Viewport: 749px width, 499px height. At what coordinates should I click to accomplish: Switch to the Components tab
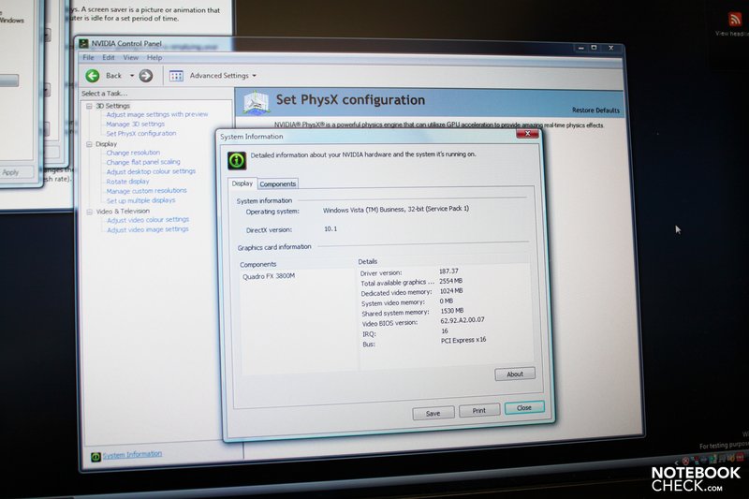277,183
